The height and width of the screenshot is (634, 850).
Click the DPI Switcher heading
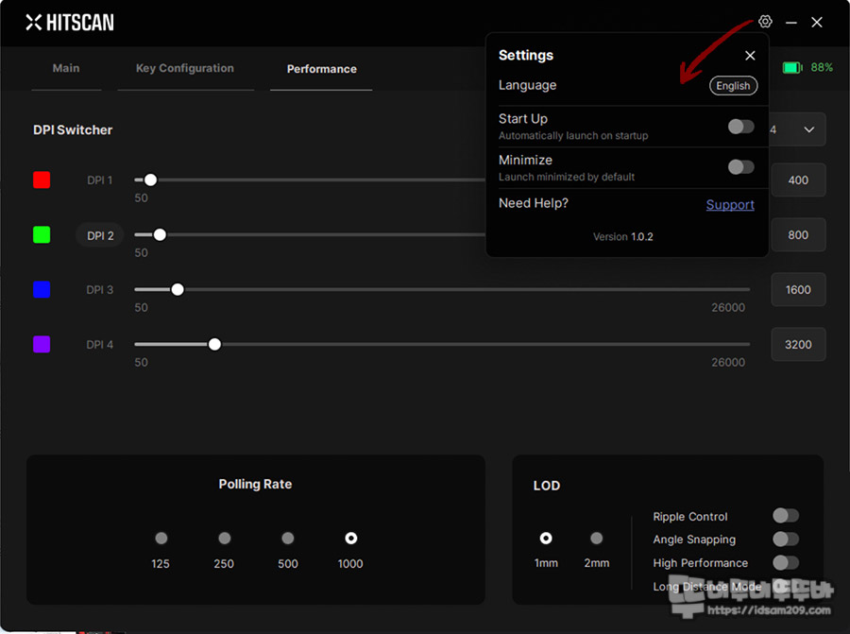click(73, 130)
